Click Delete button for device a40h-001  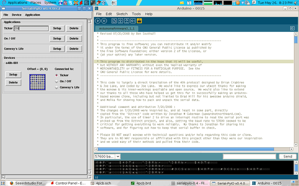tap(13, 83)
